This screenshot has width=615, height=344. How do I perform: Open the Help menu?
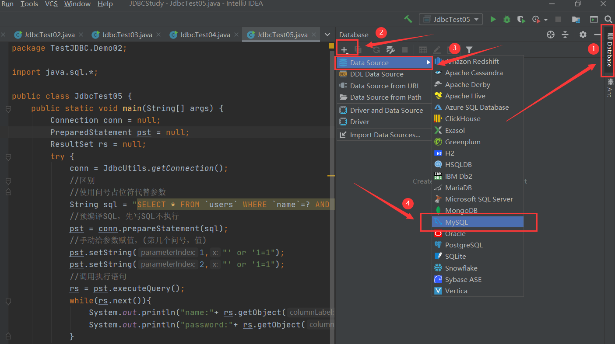pos(105,4)
